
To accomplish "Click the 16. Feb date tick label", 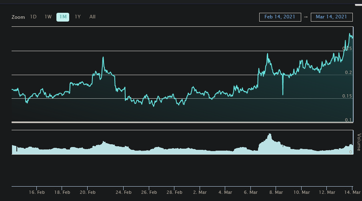I will [x=37, y=192].
